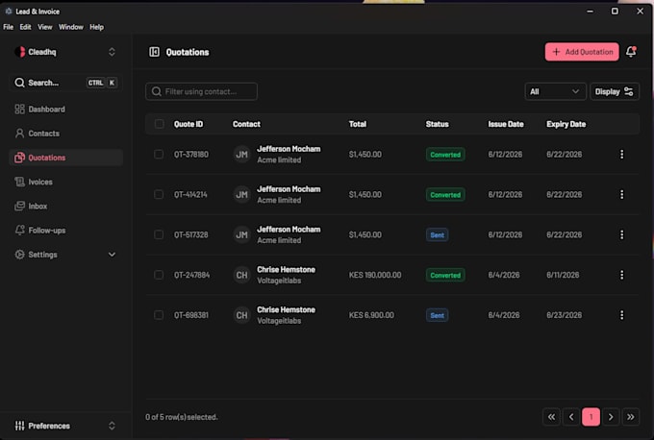The height and width of the screenshot is (440, 654).
Task: Open the Window menu
Action: click(x=71, y=27)
